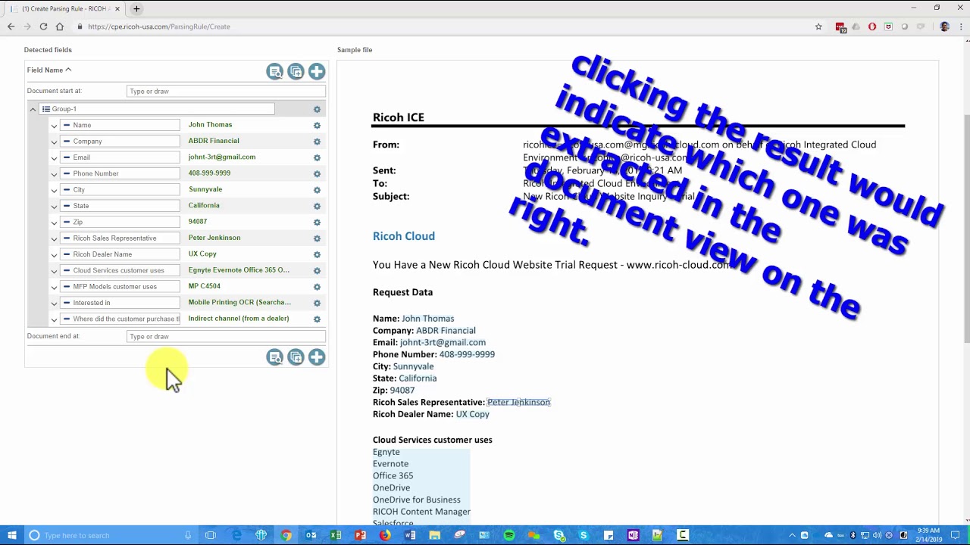Screen dimensions: 970x545
Task: Expand the City field row
Action: tap(54, 190)
